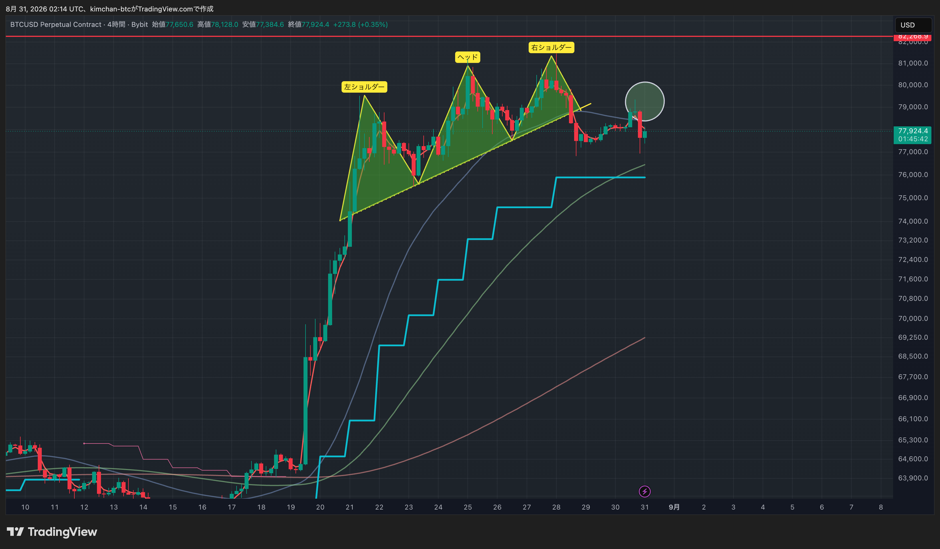Click the 01:45:42 bar countdown
Viewport: 940px width, 549px height.
(913, 139)
